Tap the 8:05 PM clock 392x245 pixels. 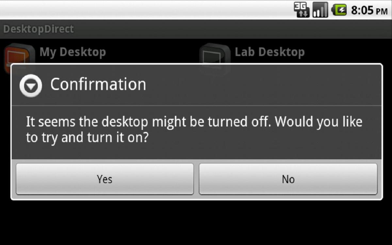tap(369, 10)
